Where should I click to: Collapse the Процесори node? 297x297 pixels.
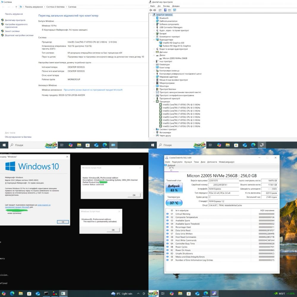pyautogui.click(x=154, y=102)
